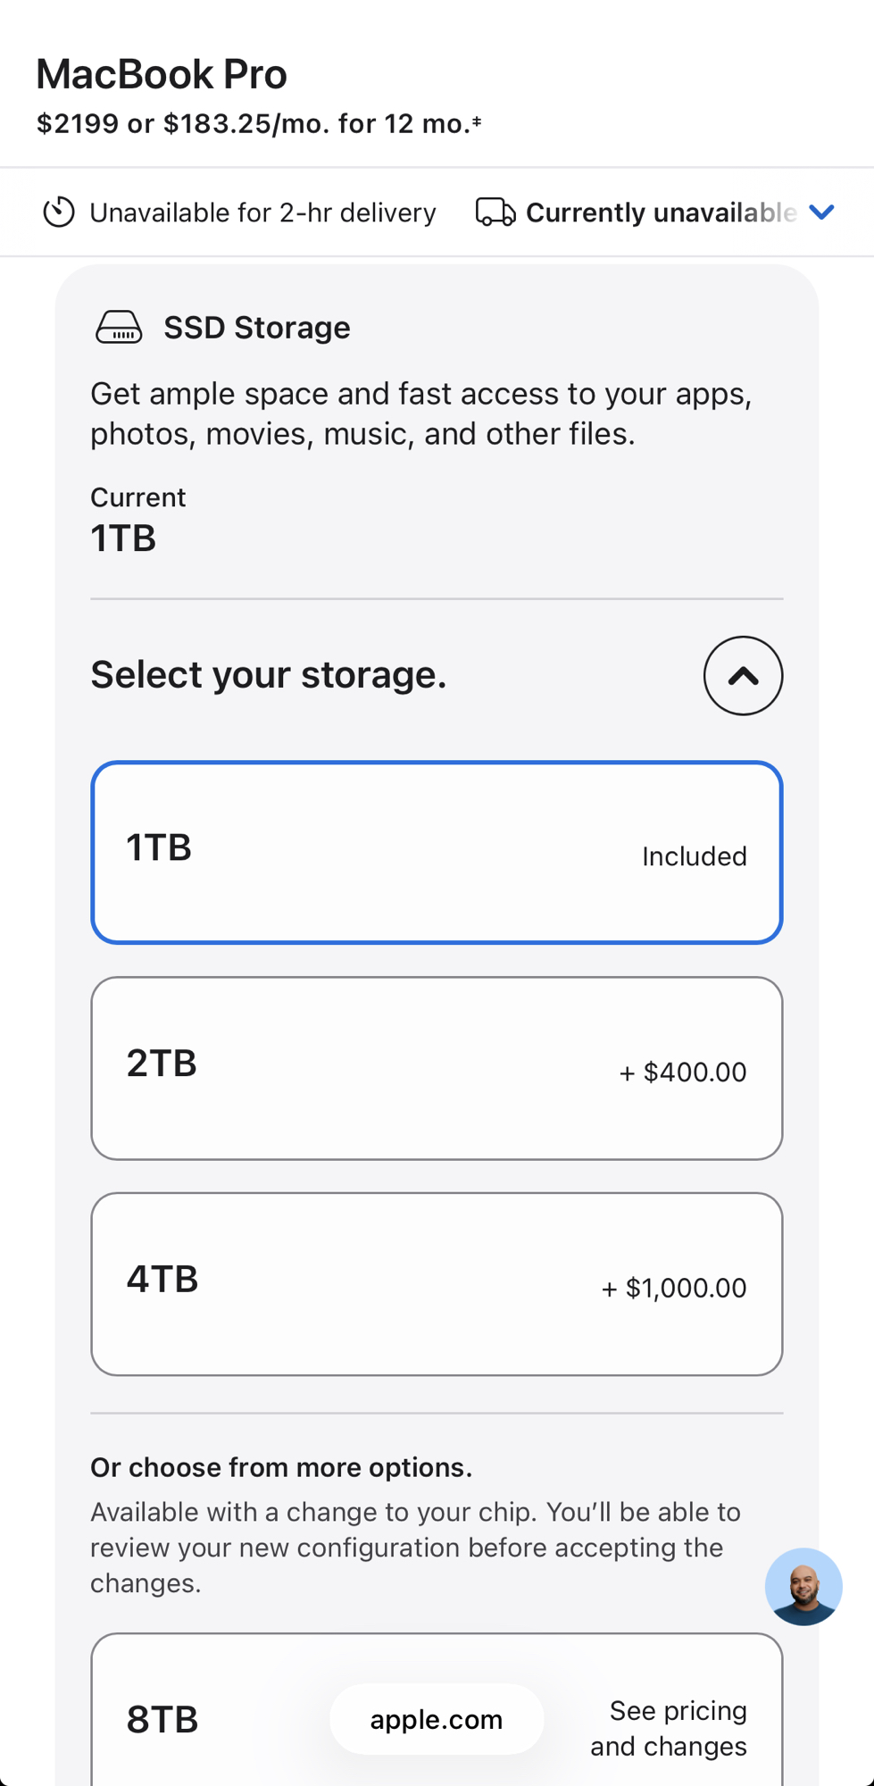Click the SSD drive icon
Screen dimensions: 874x1786
119,328
